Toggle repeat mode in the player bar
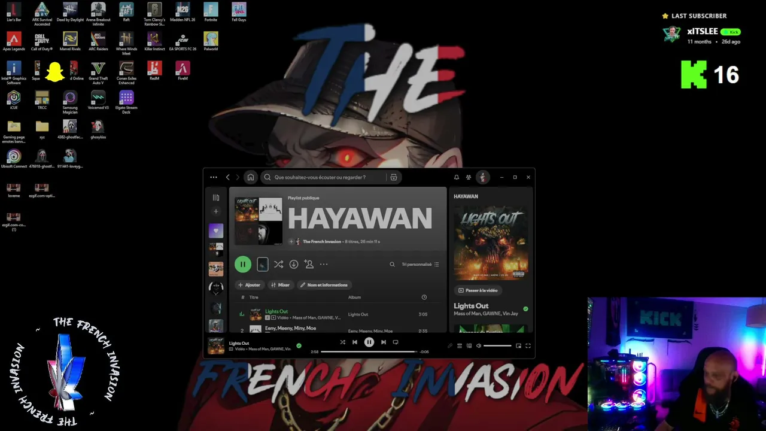This screenshot has height=431, width=766. point(396,342)
